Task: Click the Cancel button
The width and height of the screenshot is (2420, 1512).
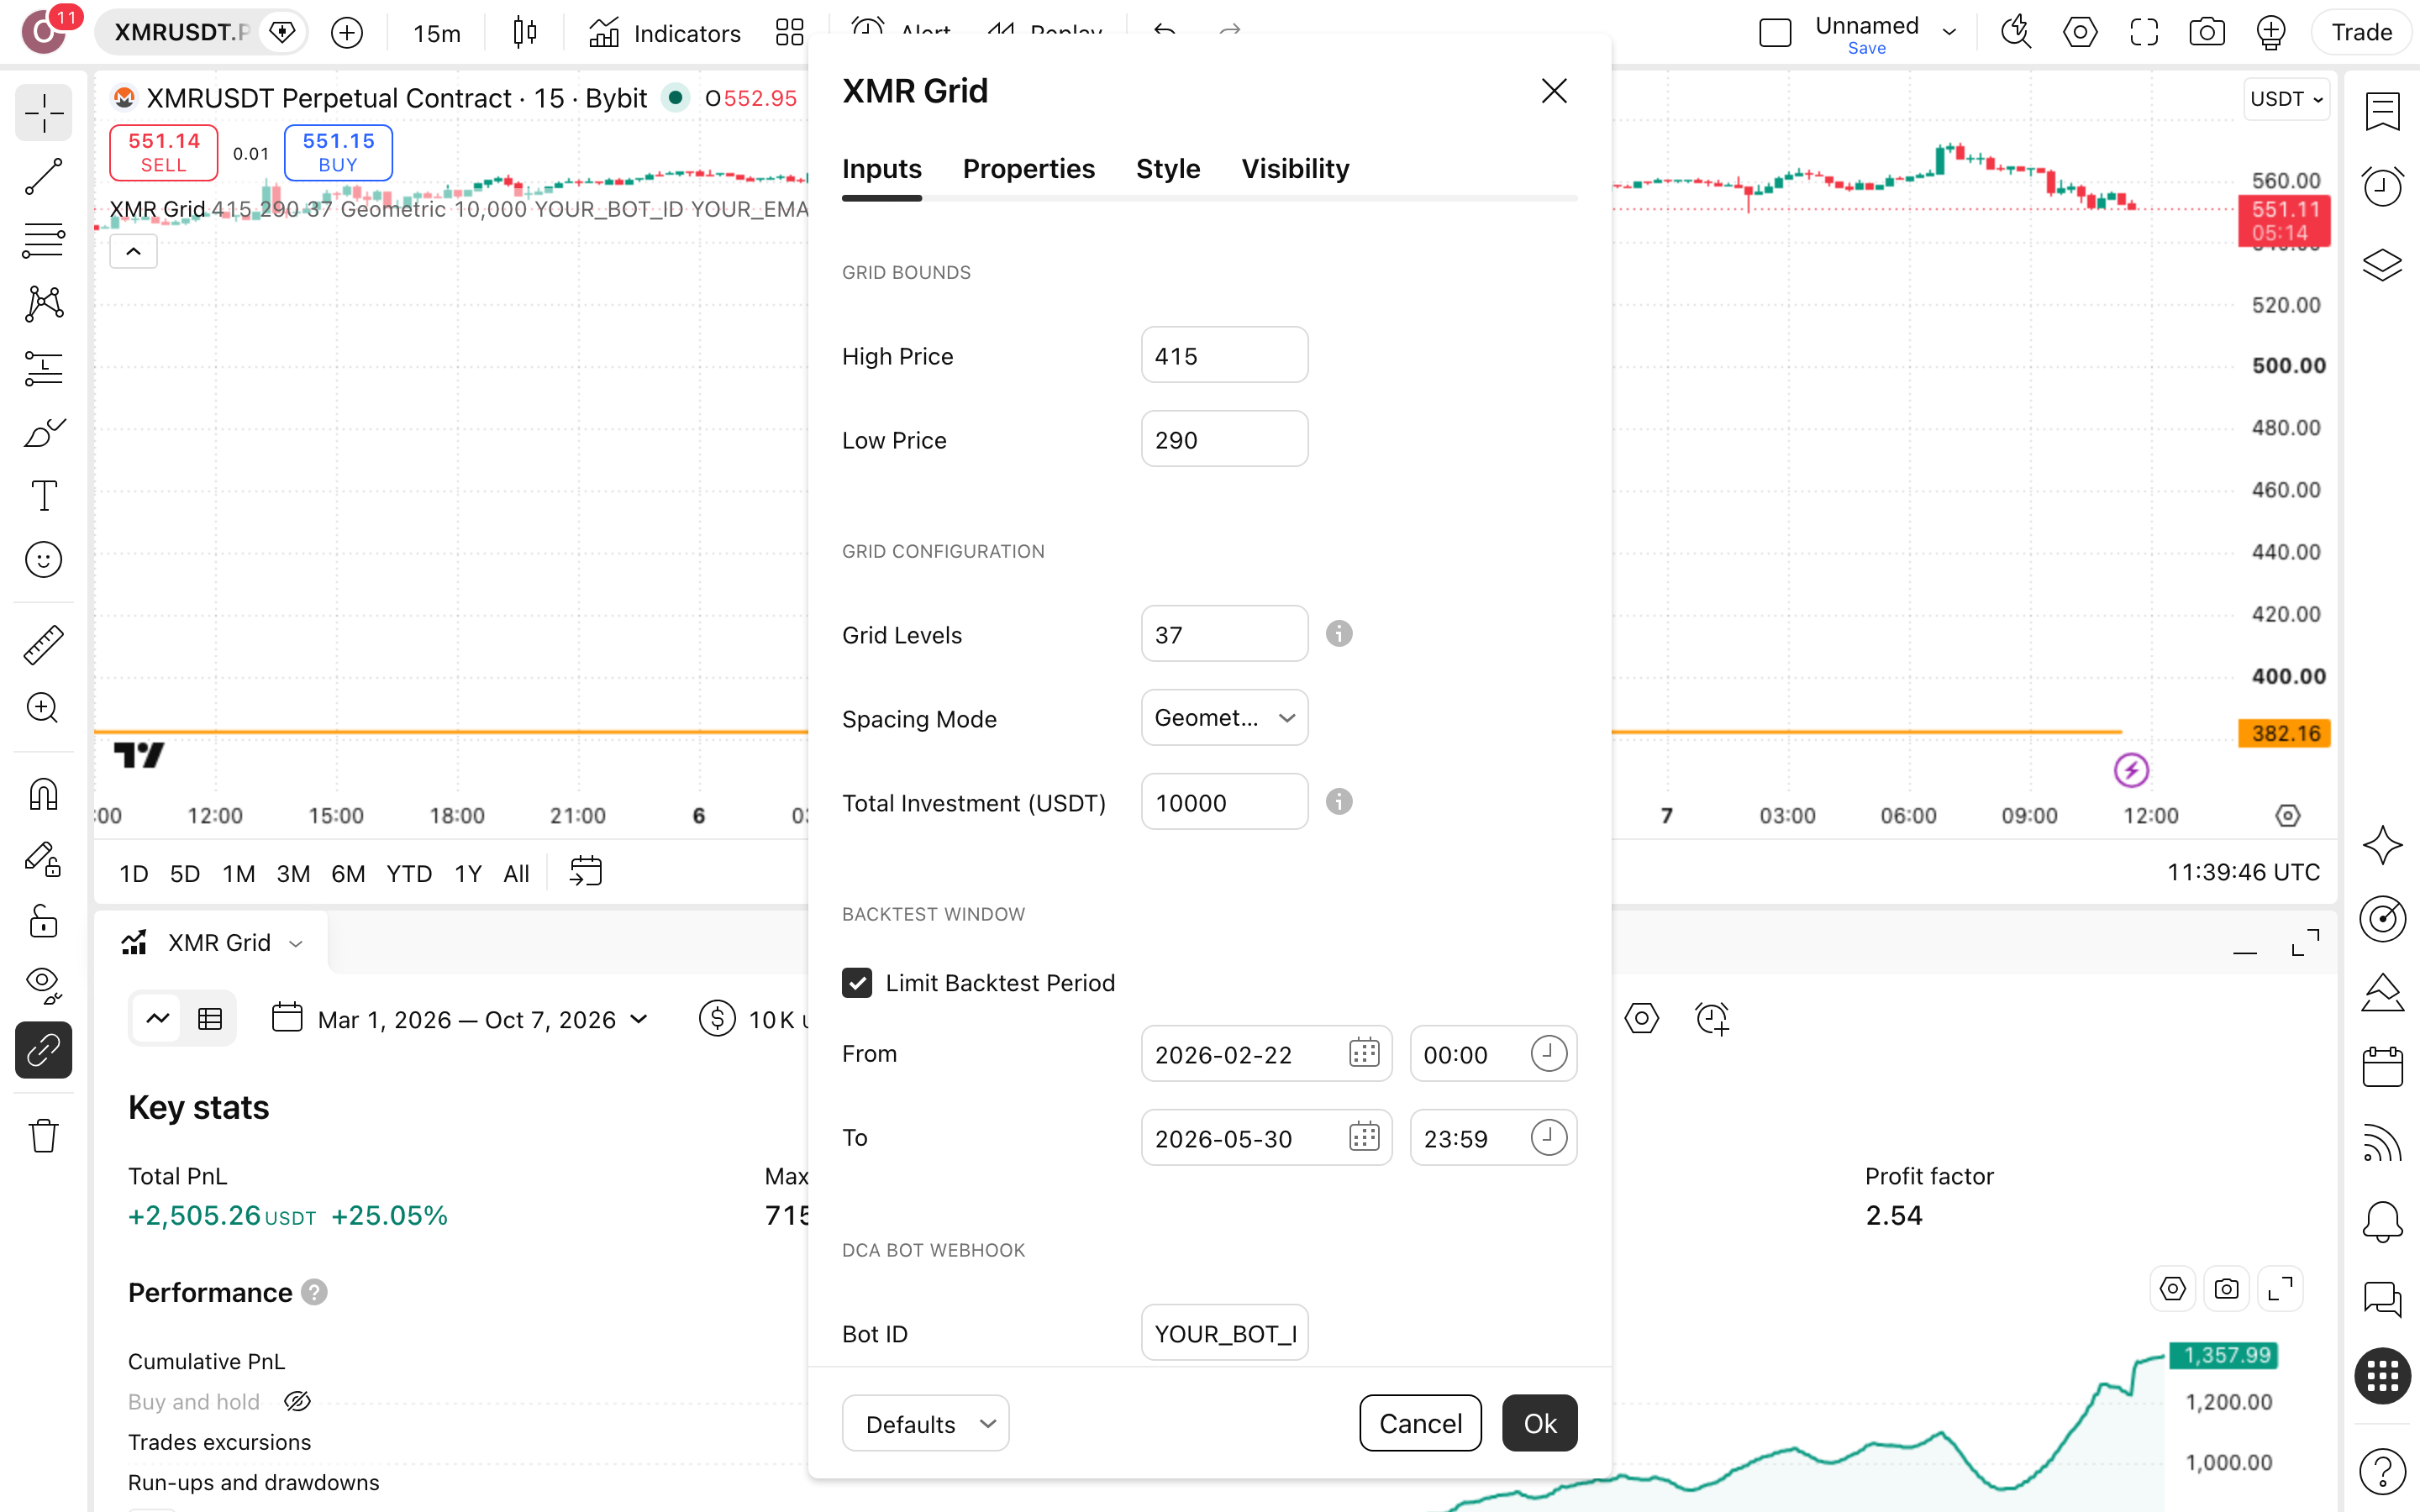Action: click(1420, 1423)
